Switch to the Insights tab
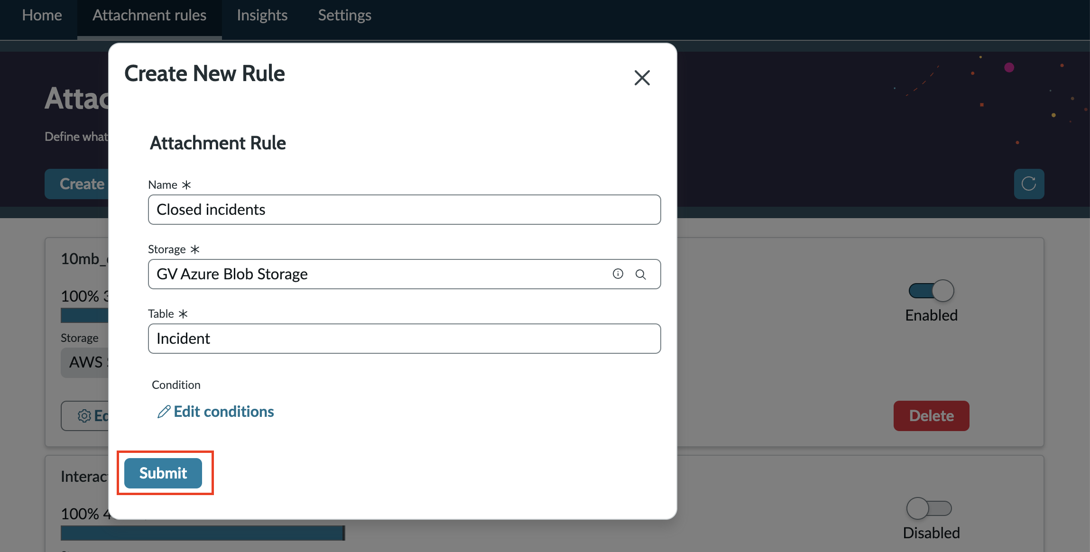 point(262,15)
